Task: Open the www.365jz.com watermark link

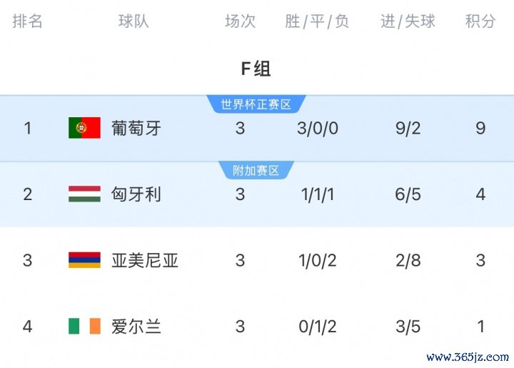Action: [x=468, y=357]
